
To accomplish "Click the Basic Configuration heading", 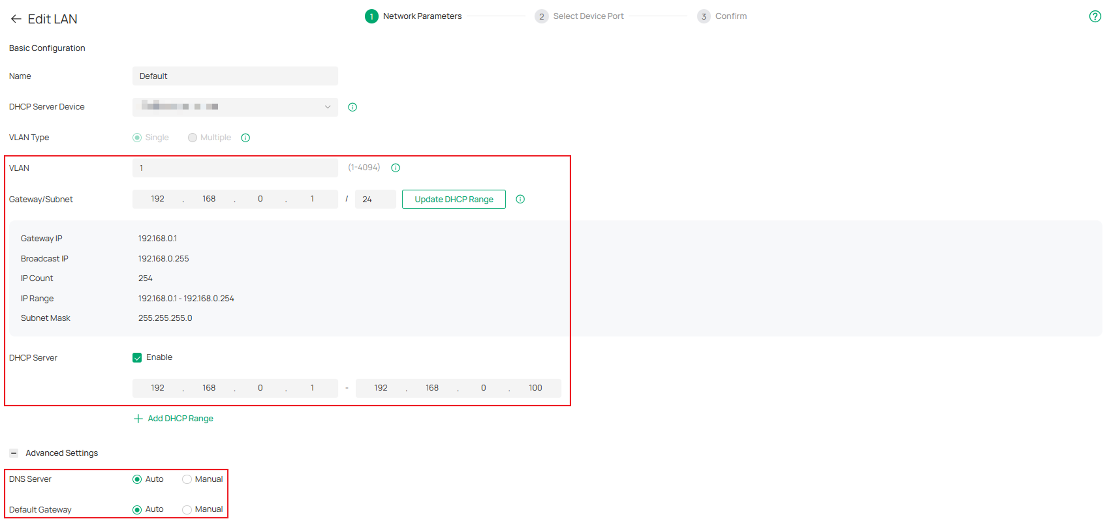I will click(47, 48).
